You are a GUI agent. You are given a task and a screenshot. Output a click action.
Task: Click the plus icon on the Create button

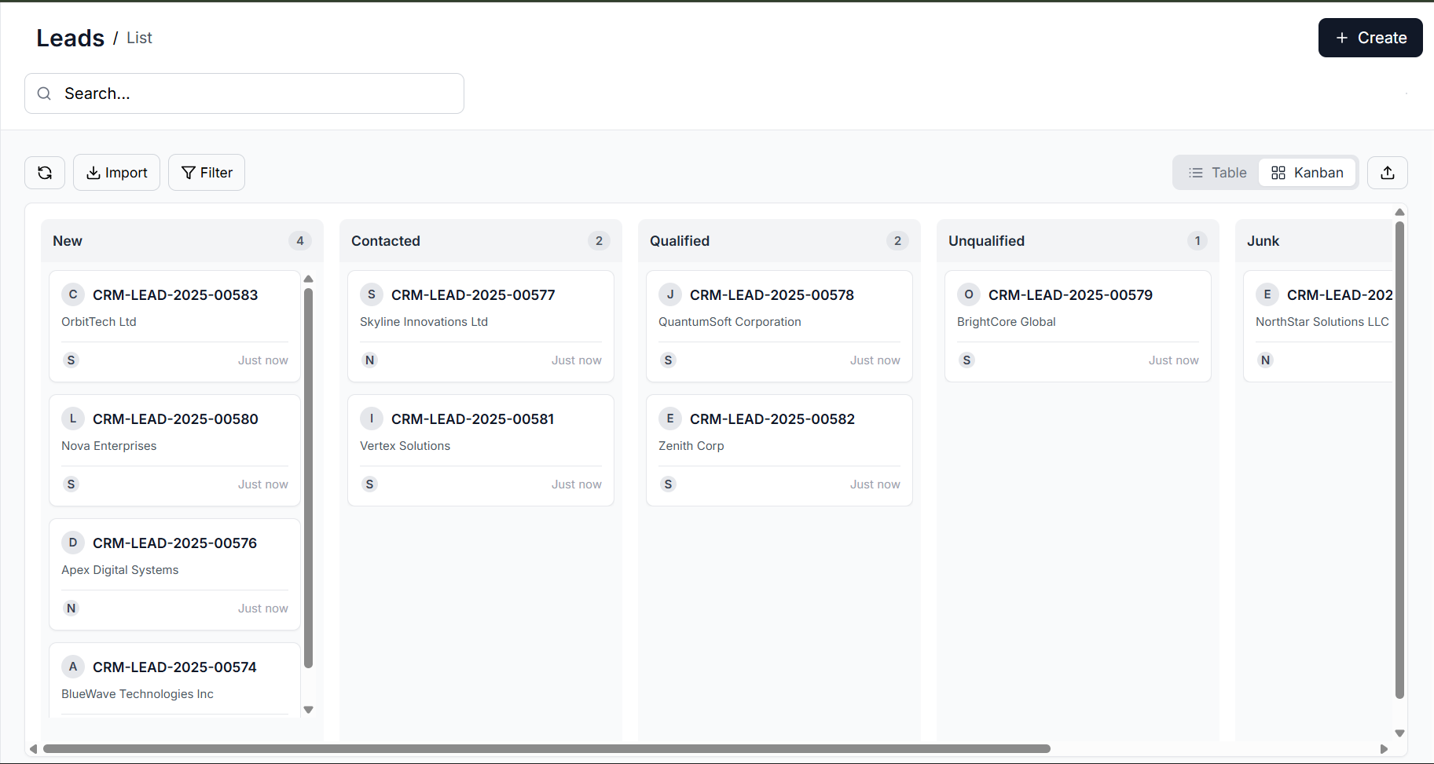[1340, 37]
